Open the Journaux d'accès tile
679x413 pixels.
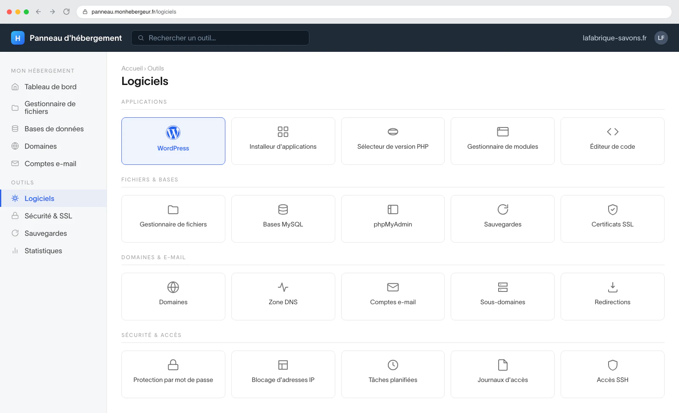502,374
